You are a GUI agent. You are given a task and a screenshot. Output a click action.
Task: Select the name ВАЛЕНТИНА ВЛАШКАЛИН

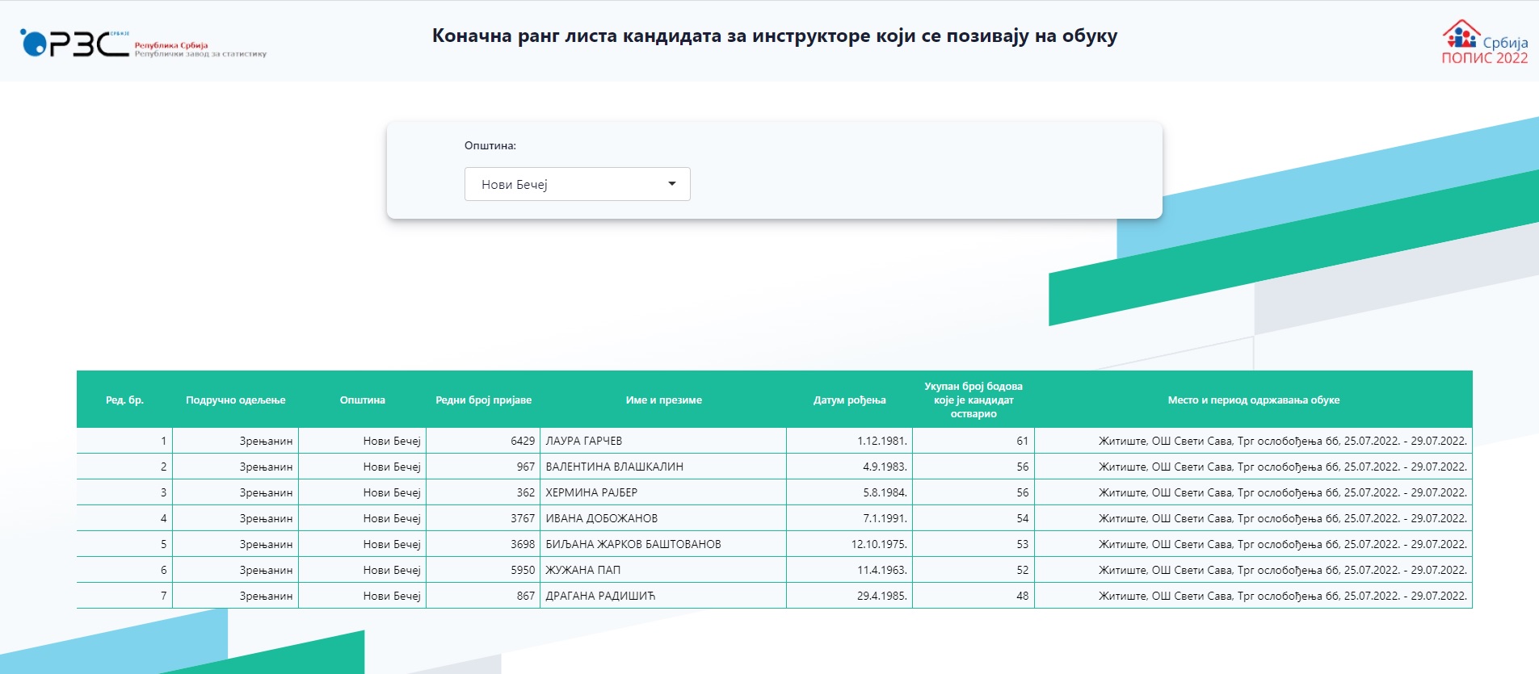615,467
